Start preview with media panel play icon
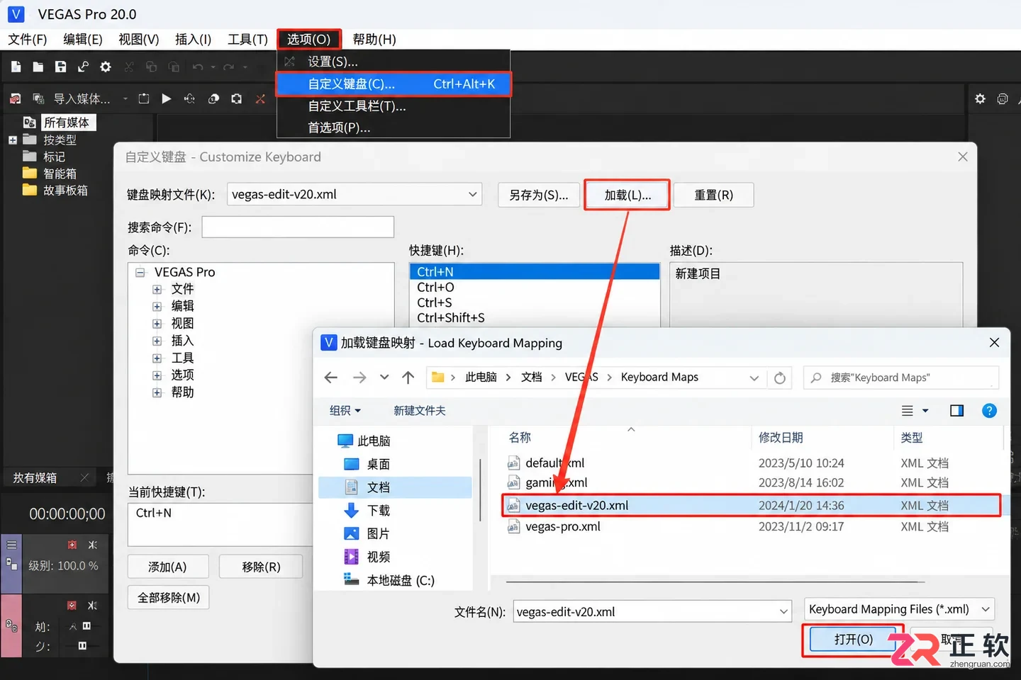This screenshot has width=1021, height=680. pos(167,98)
